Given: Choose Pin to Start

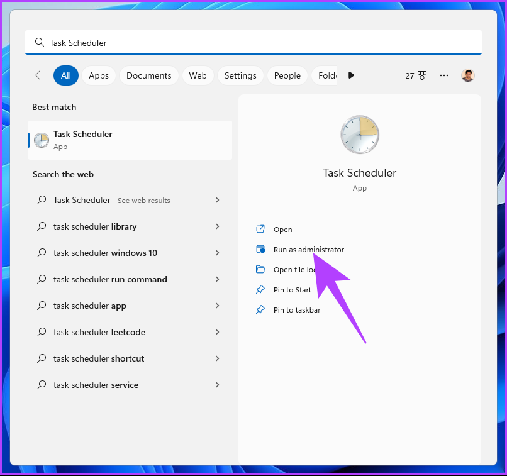Looking at the screenshot, I should pyautogui.click(x=292, y=290).
